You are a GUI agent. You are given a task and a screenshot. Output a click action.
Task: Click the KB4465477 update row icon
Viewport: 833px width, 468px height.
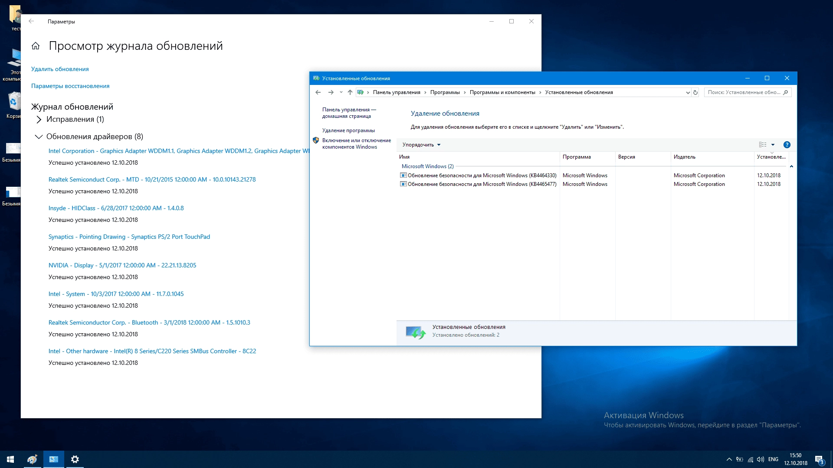403,184
